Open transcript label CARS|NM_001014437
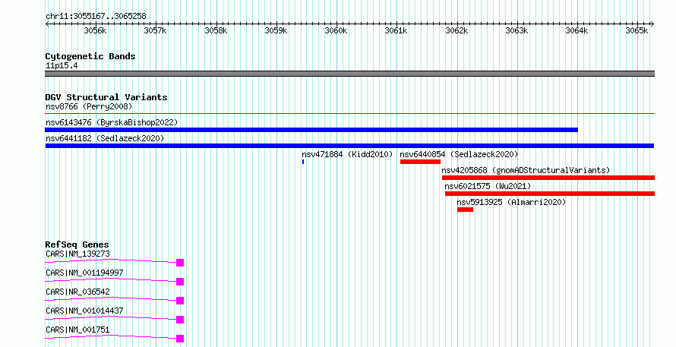676x347 pixels. pos(84,311)
